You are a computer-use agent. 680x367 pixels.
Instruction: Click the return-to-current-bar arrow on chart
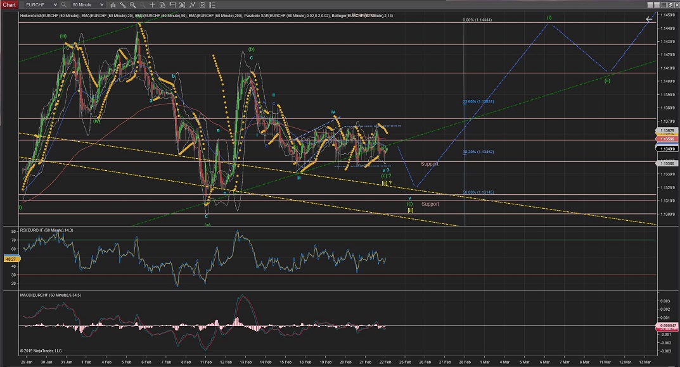click(x=648, y=19)
